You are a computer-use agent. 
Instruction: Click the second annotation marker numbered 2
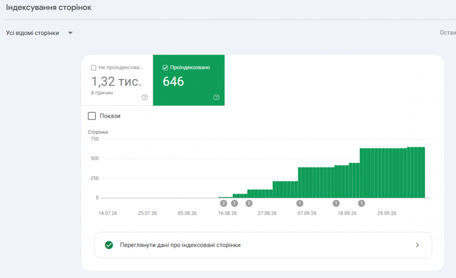click(x=249, y=203)
